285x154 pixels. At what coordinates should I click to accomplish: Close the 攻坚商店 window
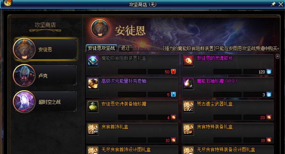281,4
